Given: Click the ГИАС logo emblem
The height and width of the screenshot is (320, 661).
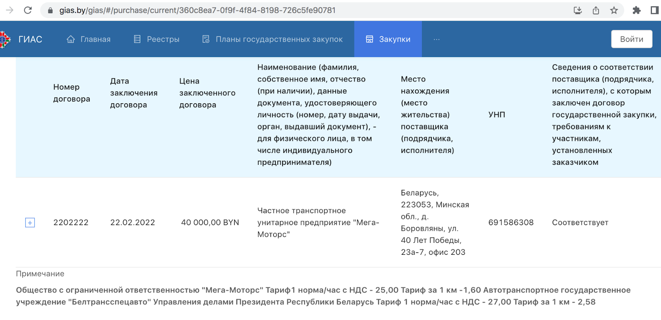Looking at the screenshot, I should click(5, 39).
